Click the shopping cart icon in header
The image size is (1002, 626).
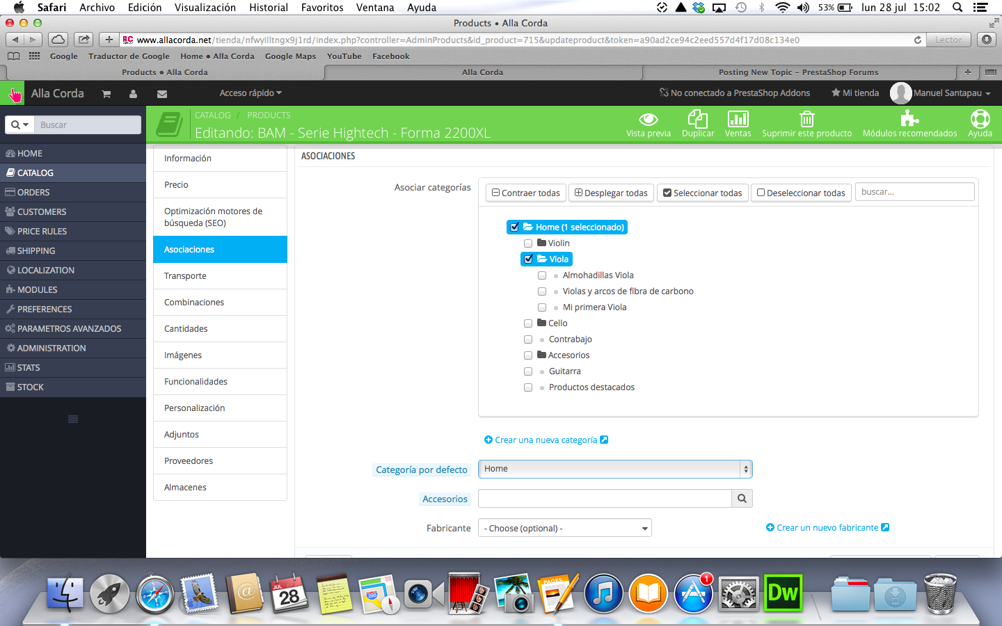pyautogui.click(x=106, y=94)
